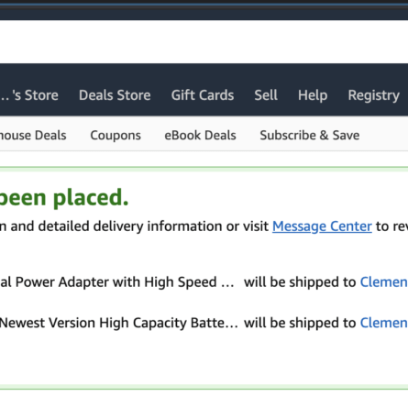Viewport: 408px width, 408px height.
Task: Open the Registry navigation item
Action: click(x=374, y=95)
